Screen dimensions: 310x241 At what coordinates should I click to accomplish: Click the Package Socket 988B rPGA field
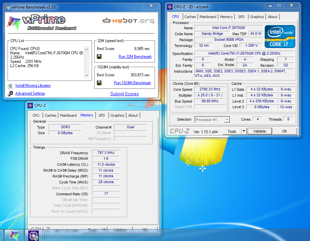pos(229,39)
